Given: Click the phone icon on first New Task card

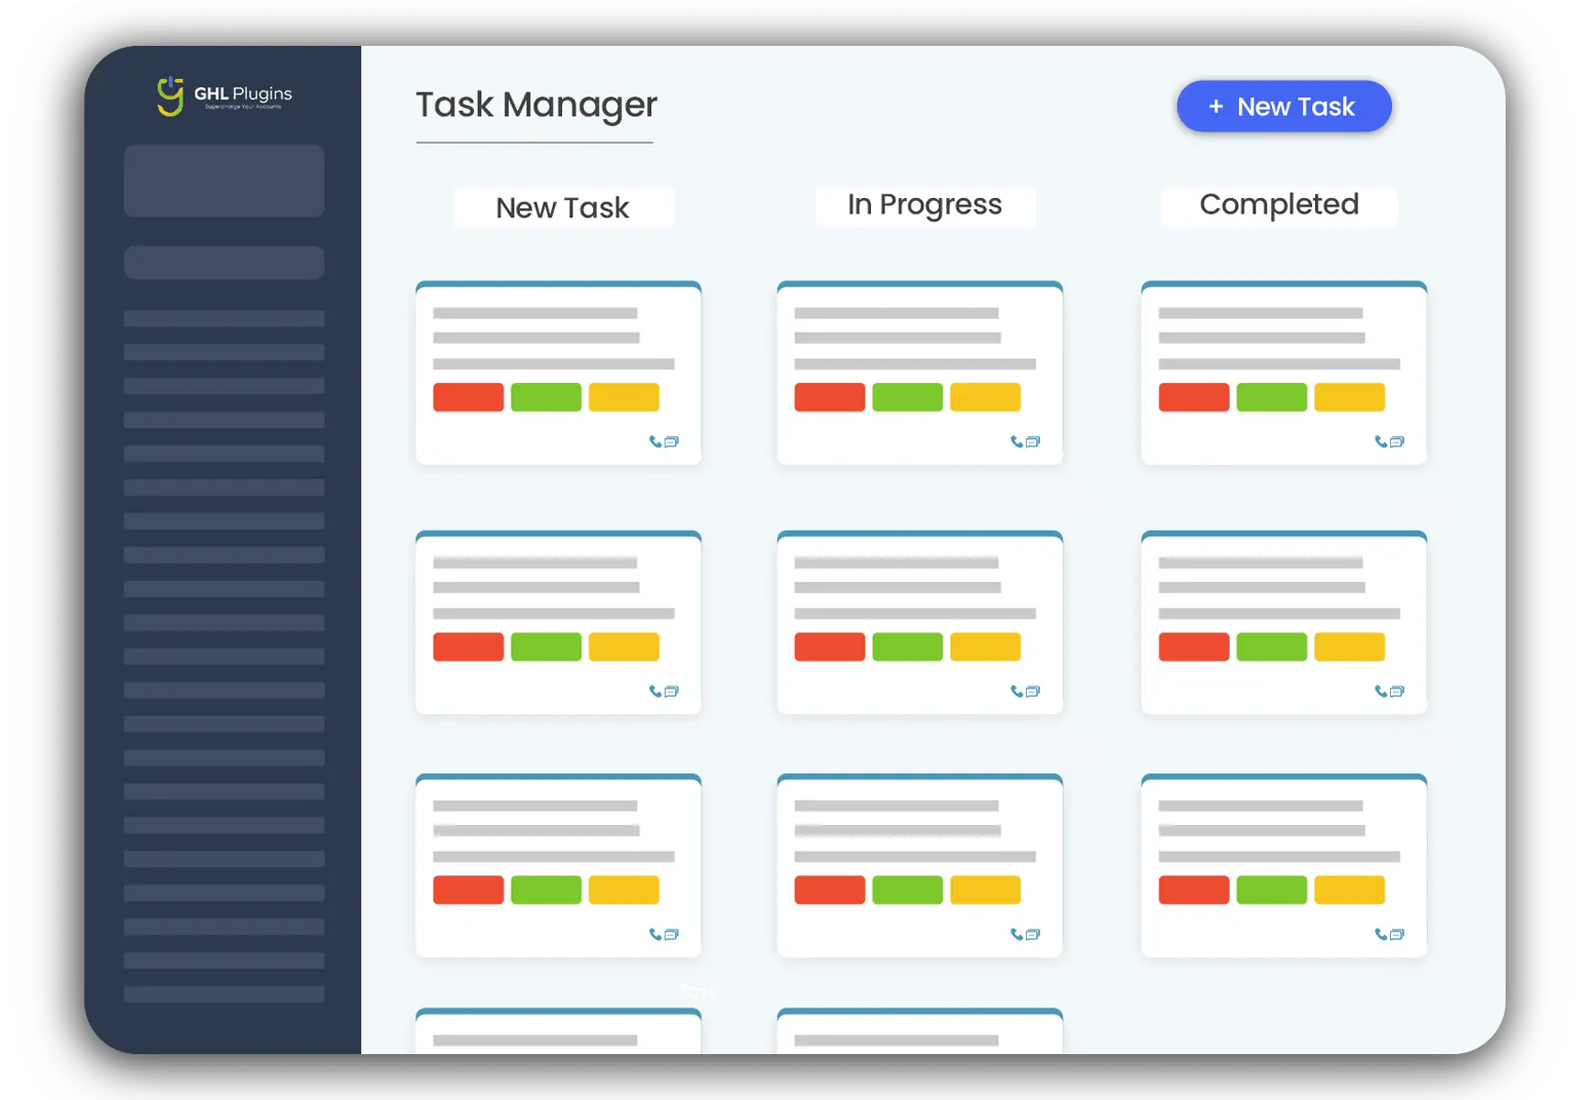Looking at the screenshot, I should click(655, 442).
